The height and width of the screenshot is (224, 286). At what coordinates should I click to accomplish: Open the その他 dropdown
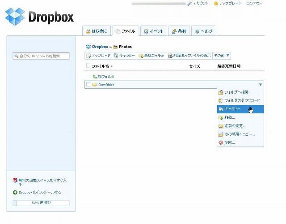[x=222, y=56]
